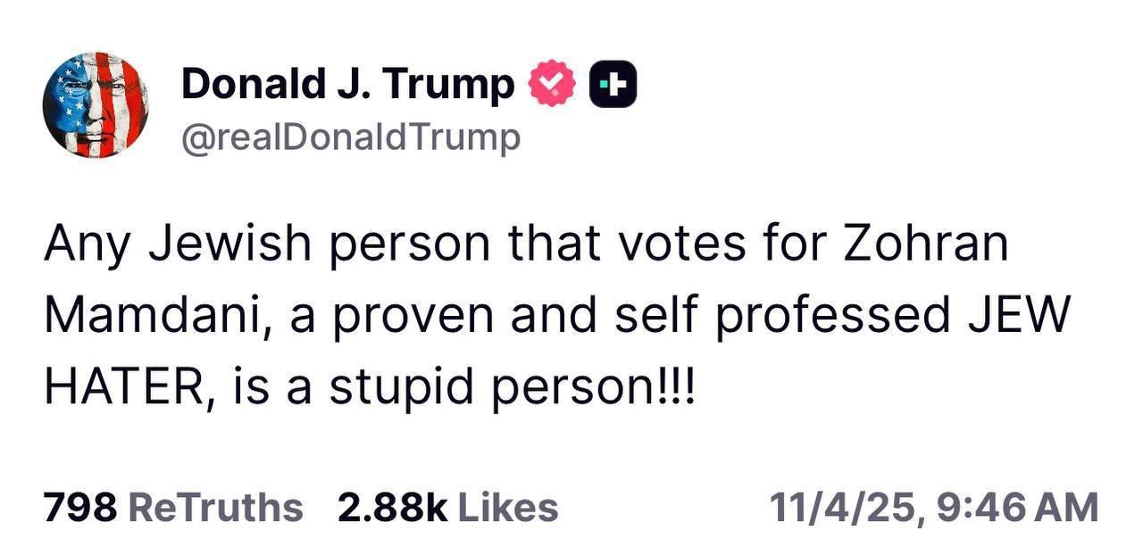Click the word "Likes" label
1143x539 pixels.
pos(507,507)
